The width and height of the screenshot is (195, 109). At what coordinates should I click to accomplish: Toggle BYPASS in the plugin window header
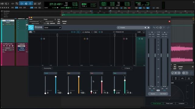tap(64, 21)
